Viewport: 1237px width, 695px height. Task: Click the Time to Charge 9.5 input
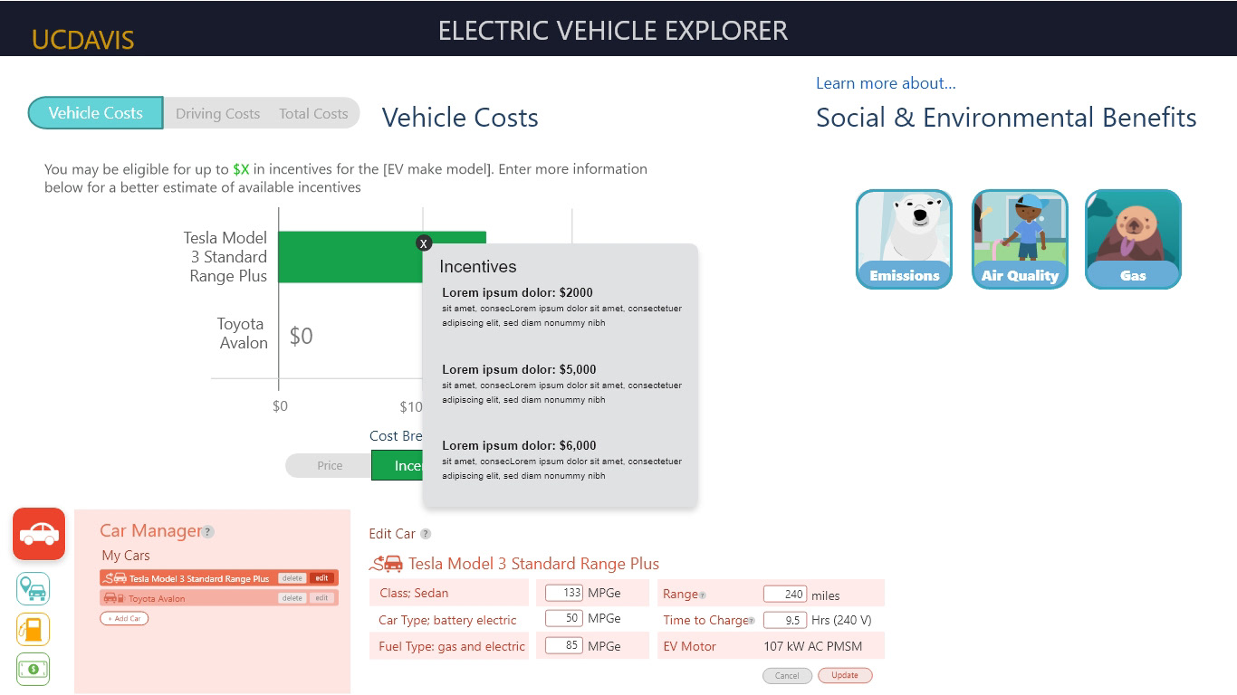785,620
